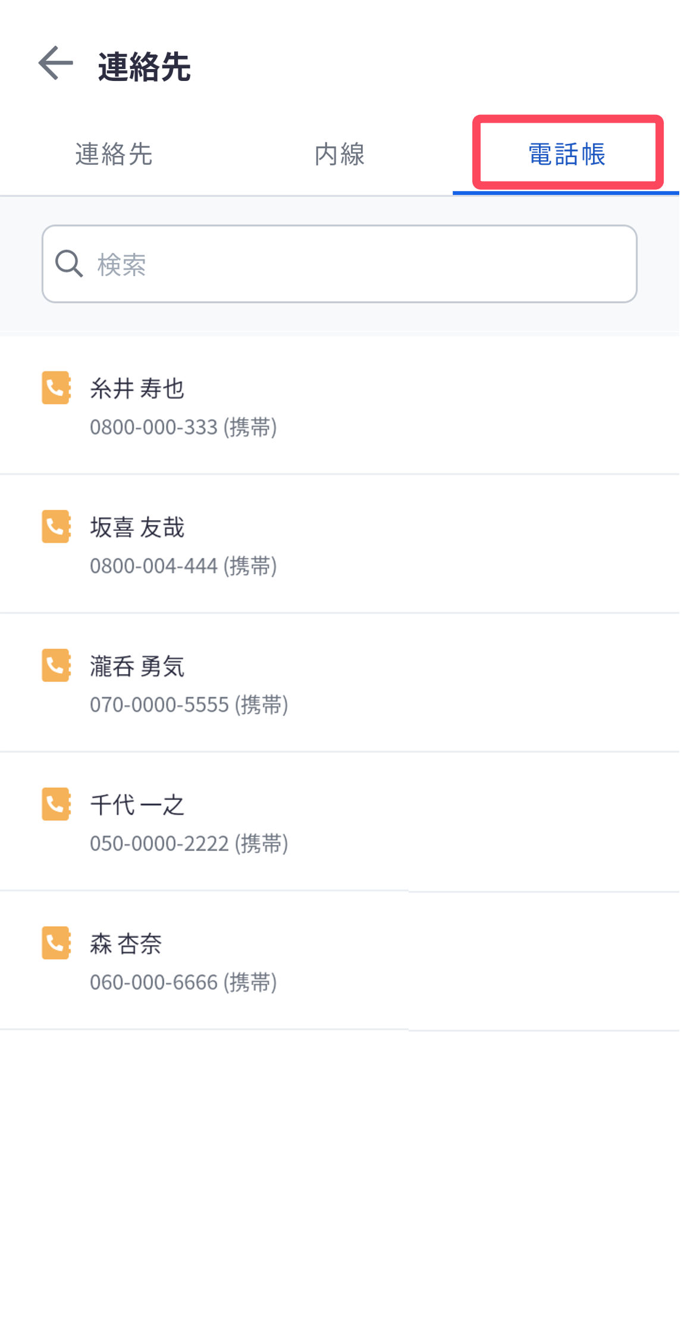Focus the 検索 search field
Image resolution: width=681 pixels, height=1317 pixels.
[340, 264]
